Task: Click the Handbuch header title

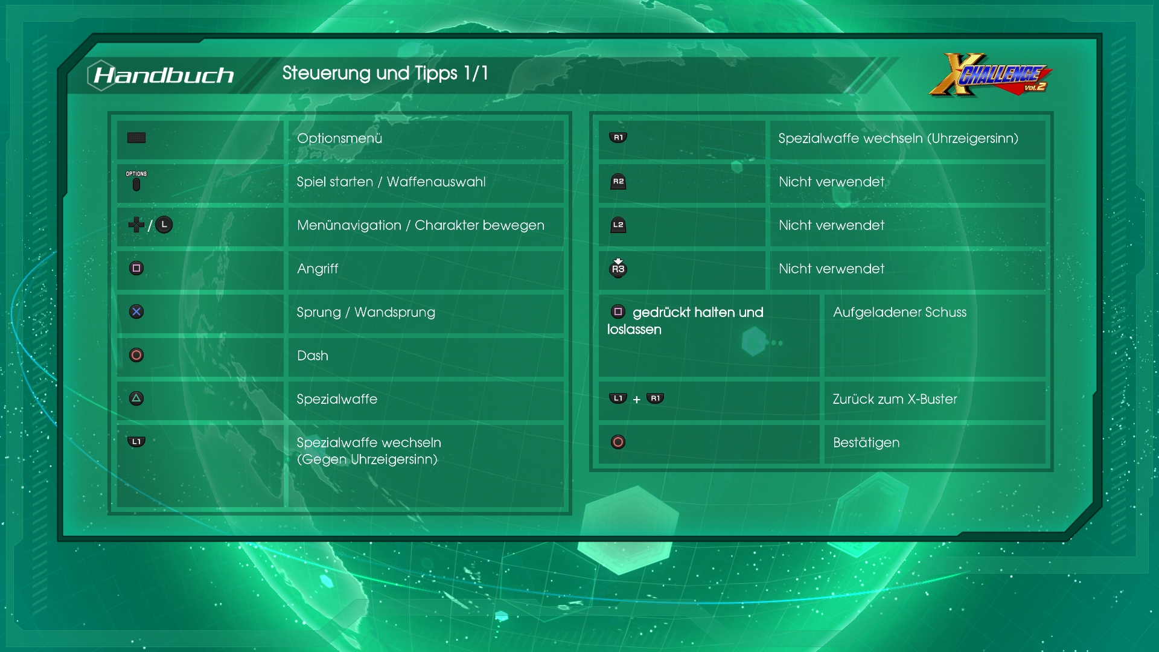Action: point(164,75)
